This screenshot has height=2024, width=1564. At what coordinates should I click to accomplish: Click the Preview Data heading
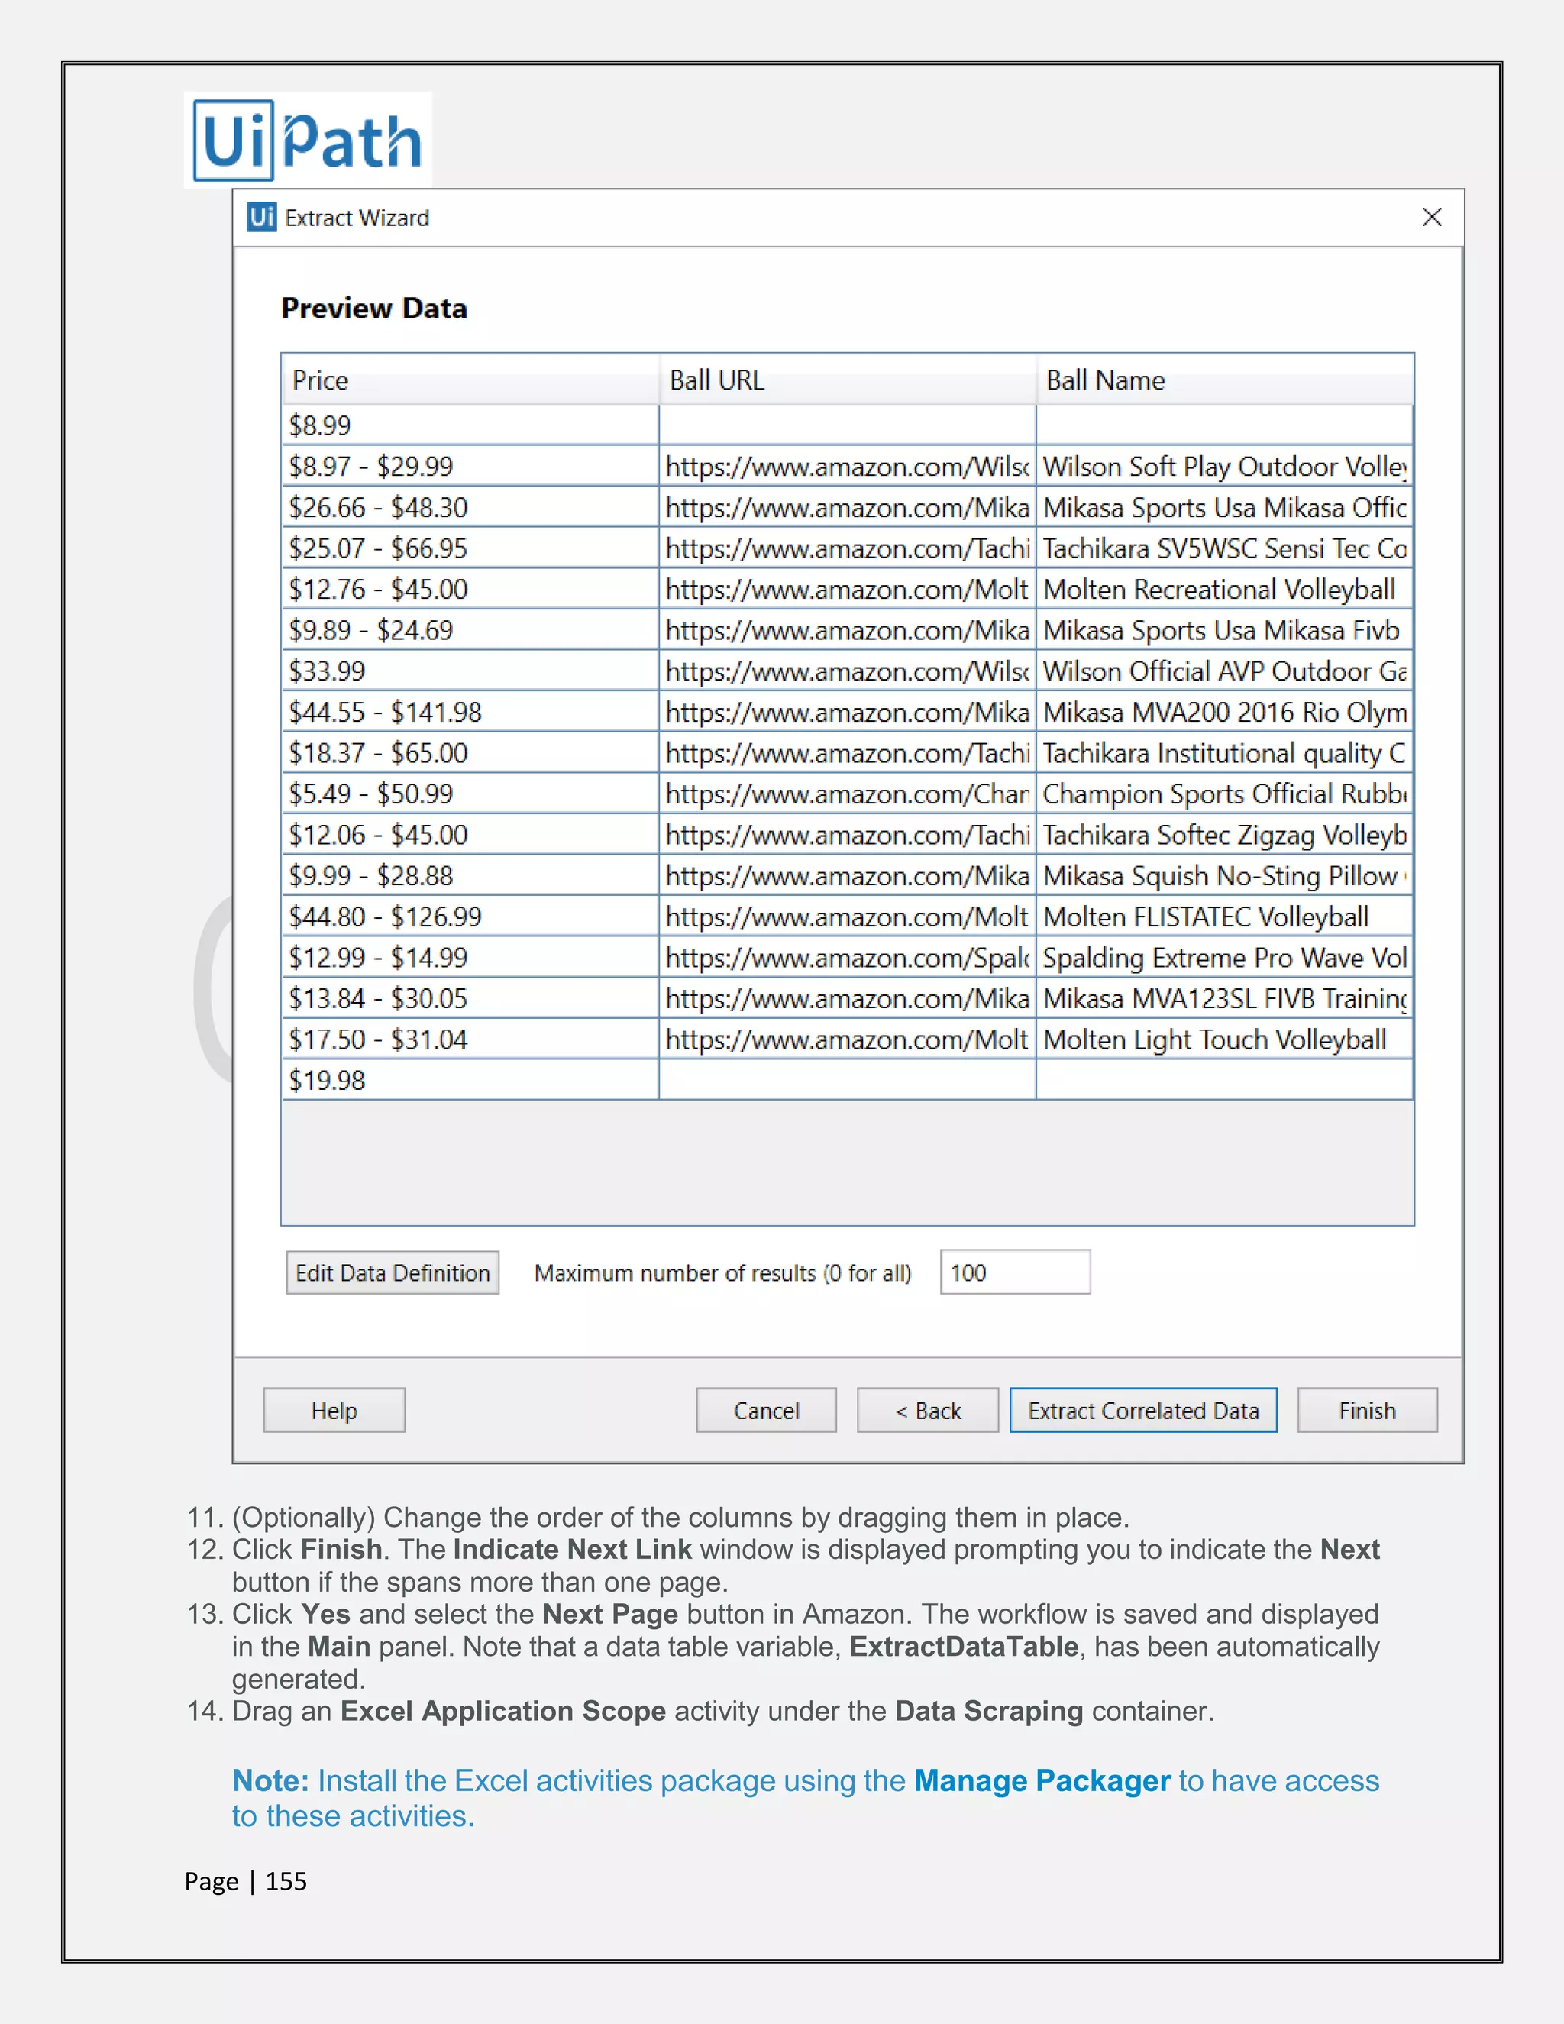374,308
